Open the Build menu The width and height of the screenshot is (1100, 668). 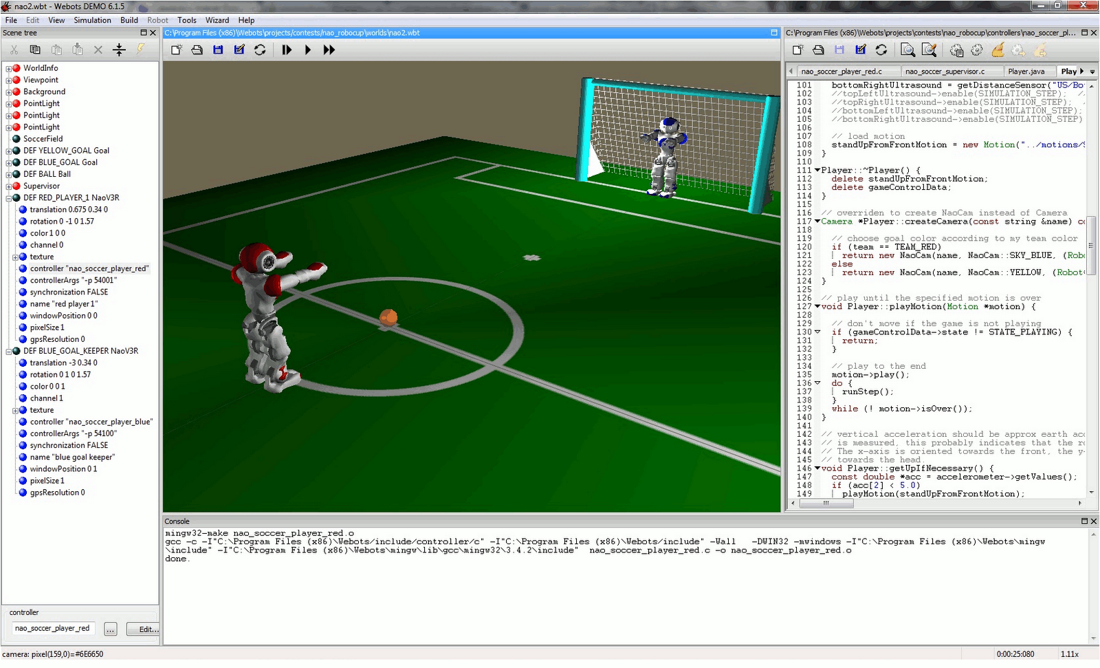129,20
